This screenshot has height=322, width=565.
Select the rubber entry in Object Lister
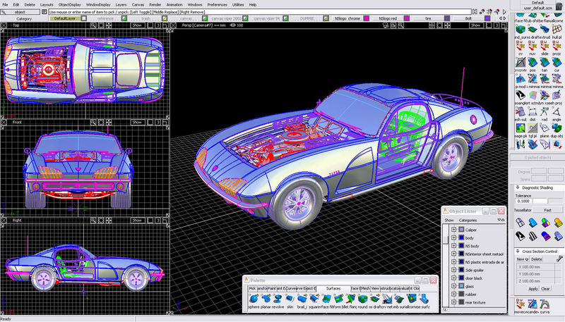pos(470,295)
